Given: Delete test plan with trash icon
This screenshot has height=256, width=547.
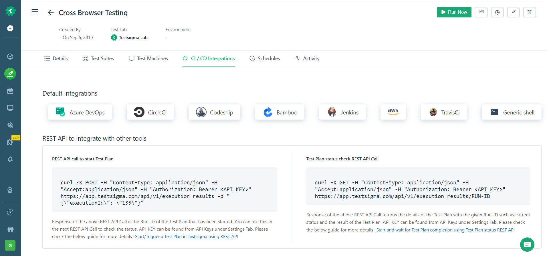Looking at the screenshot, I should point(529,12).
